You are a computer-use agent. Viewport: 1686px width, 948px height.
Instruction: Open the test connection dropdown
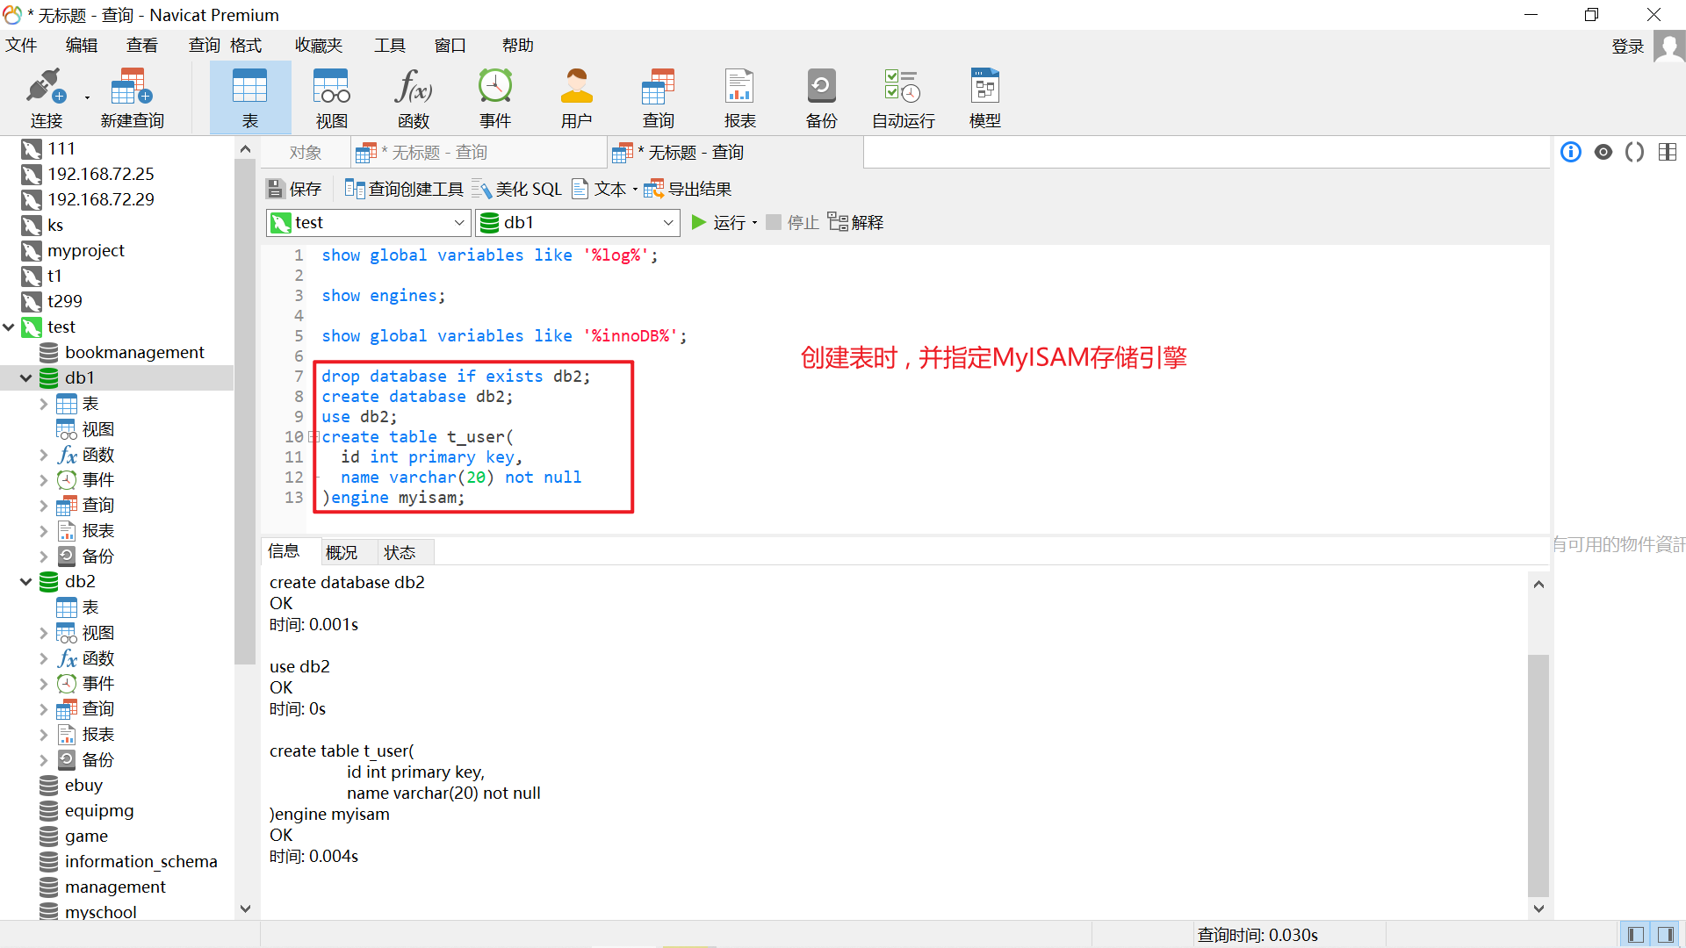[458, 223]
